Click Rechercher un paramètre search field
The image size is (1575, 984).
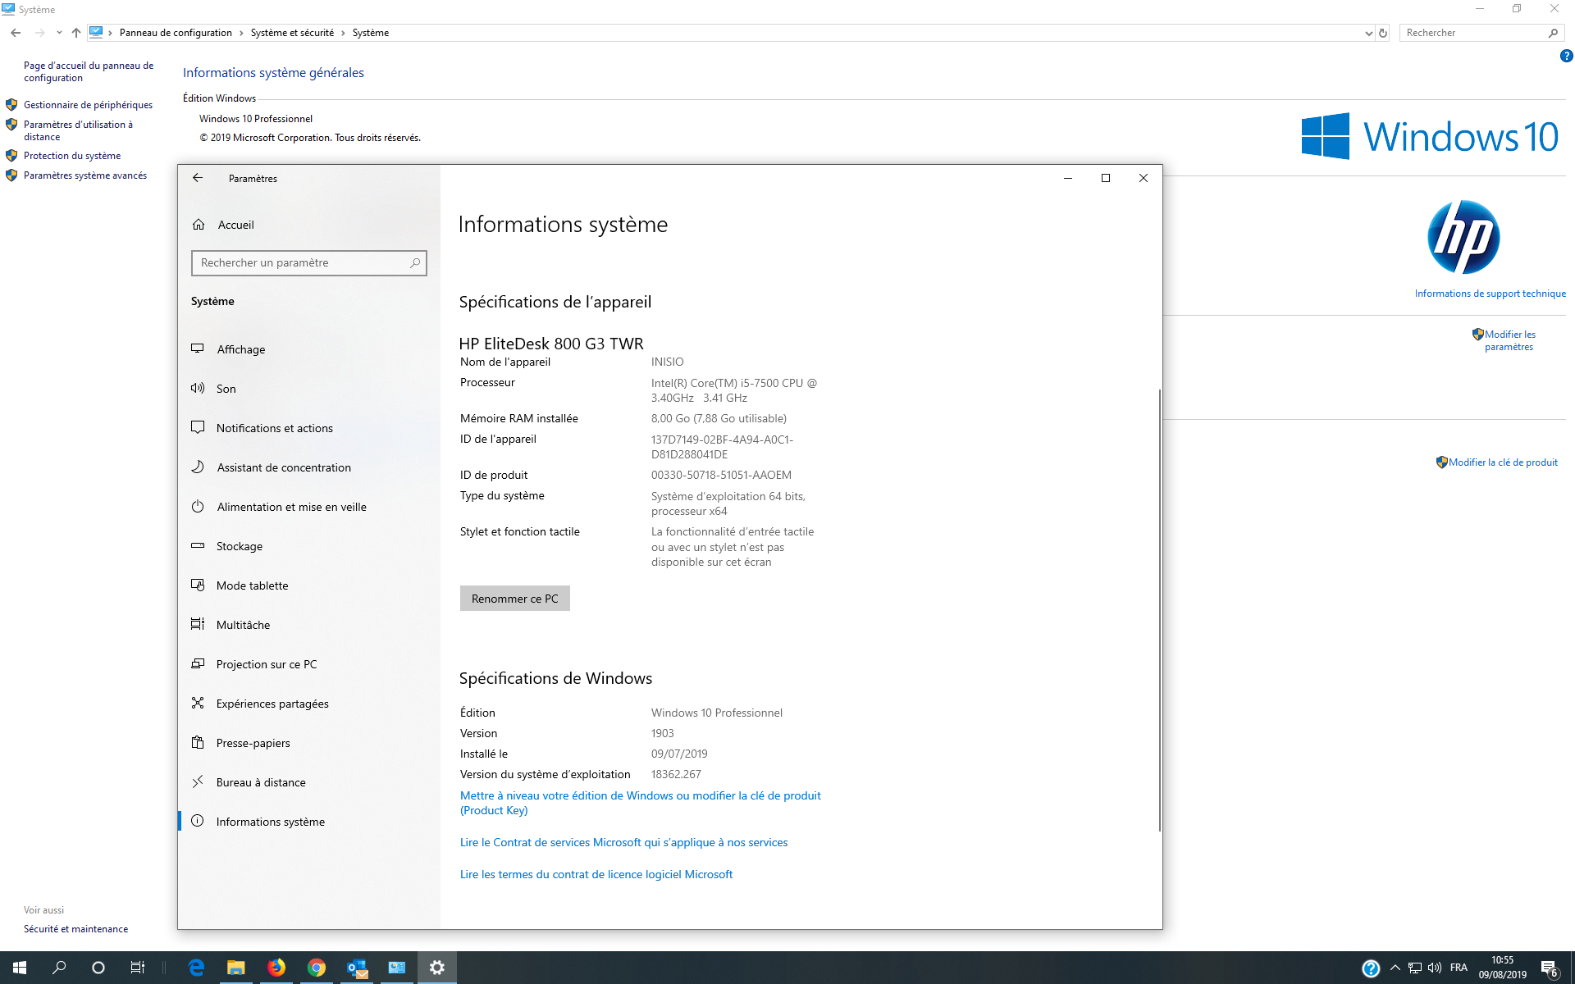[x=308, y=263]
